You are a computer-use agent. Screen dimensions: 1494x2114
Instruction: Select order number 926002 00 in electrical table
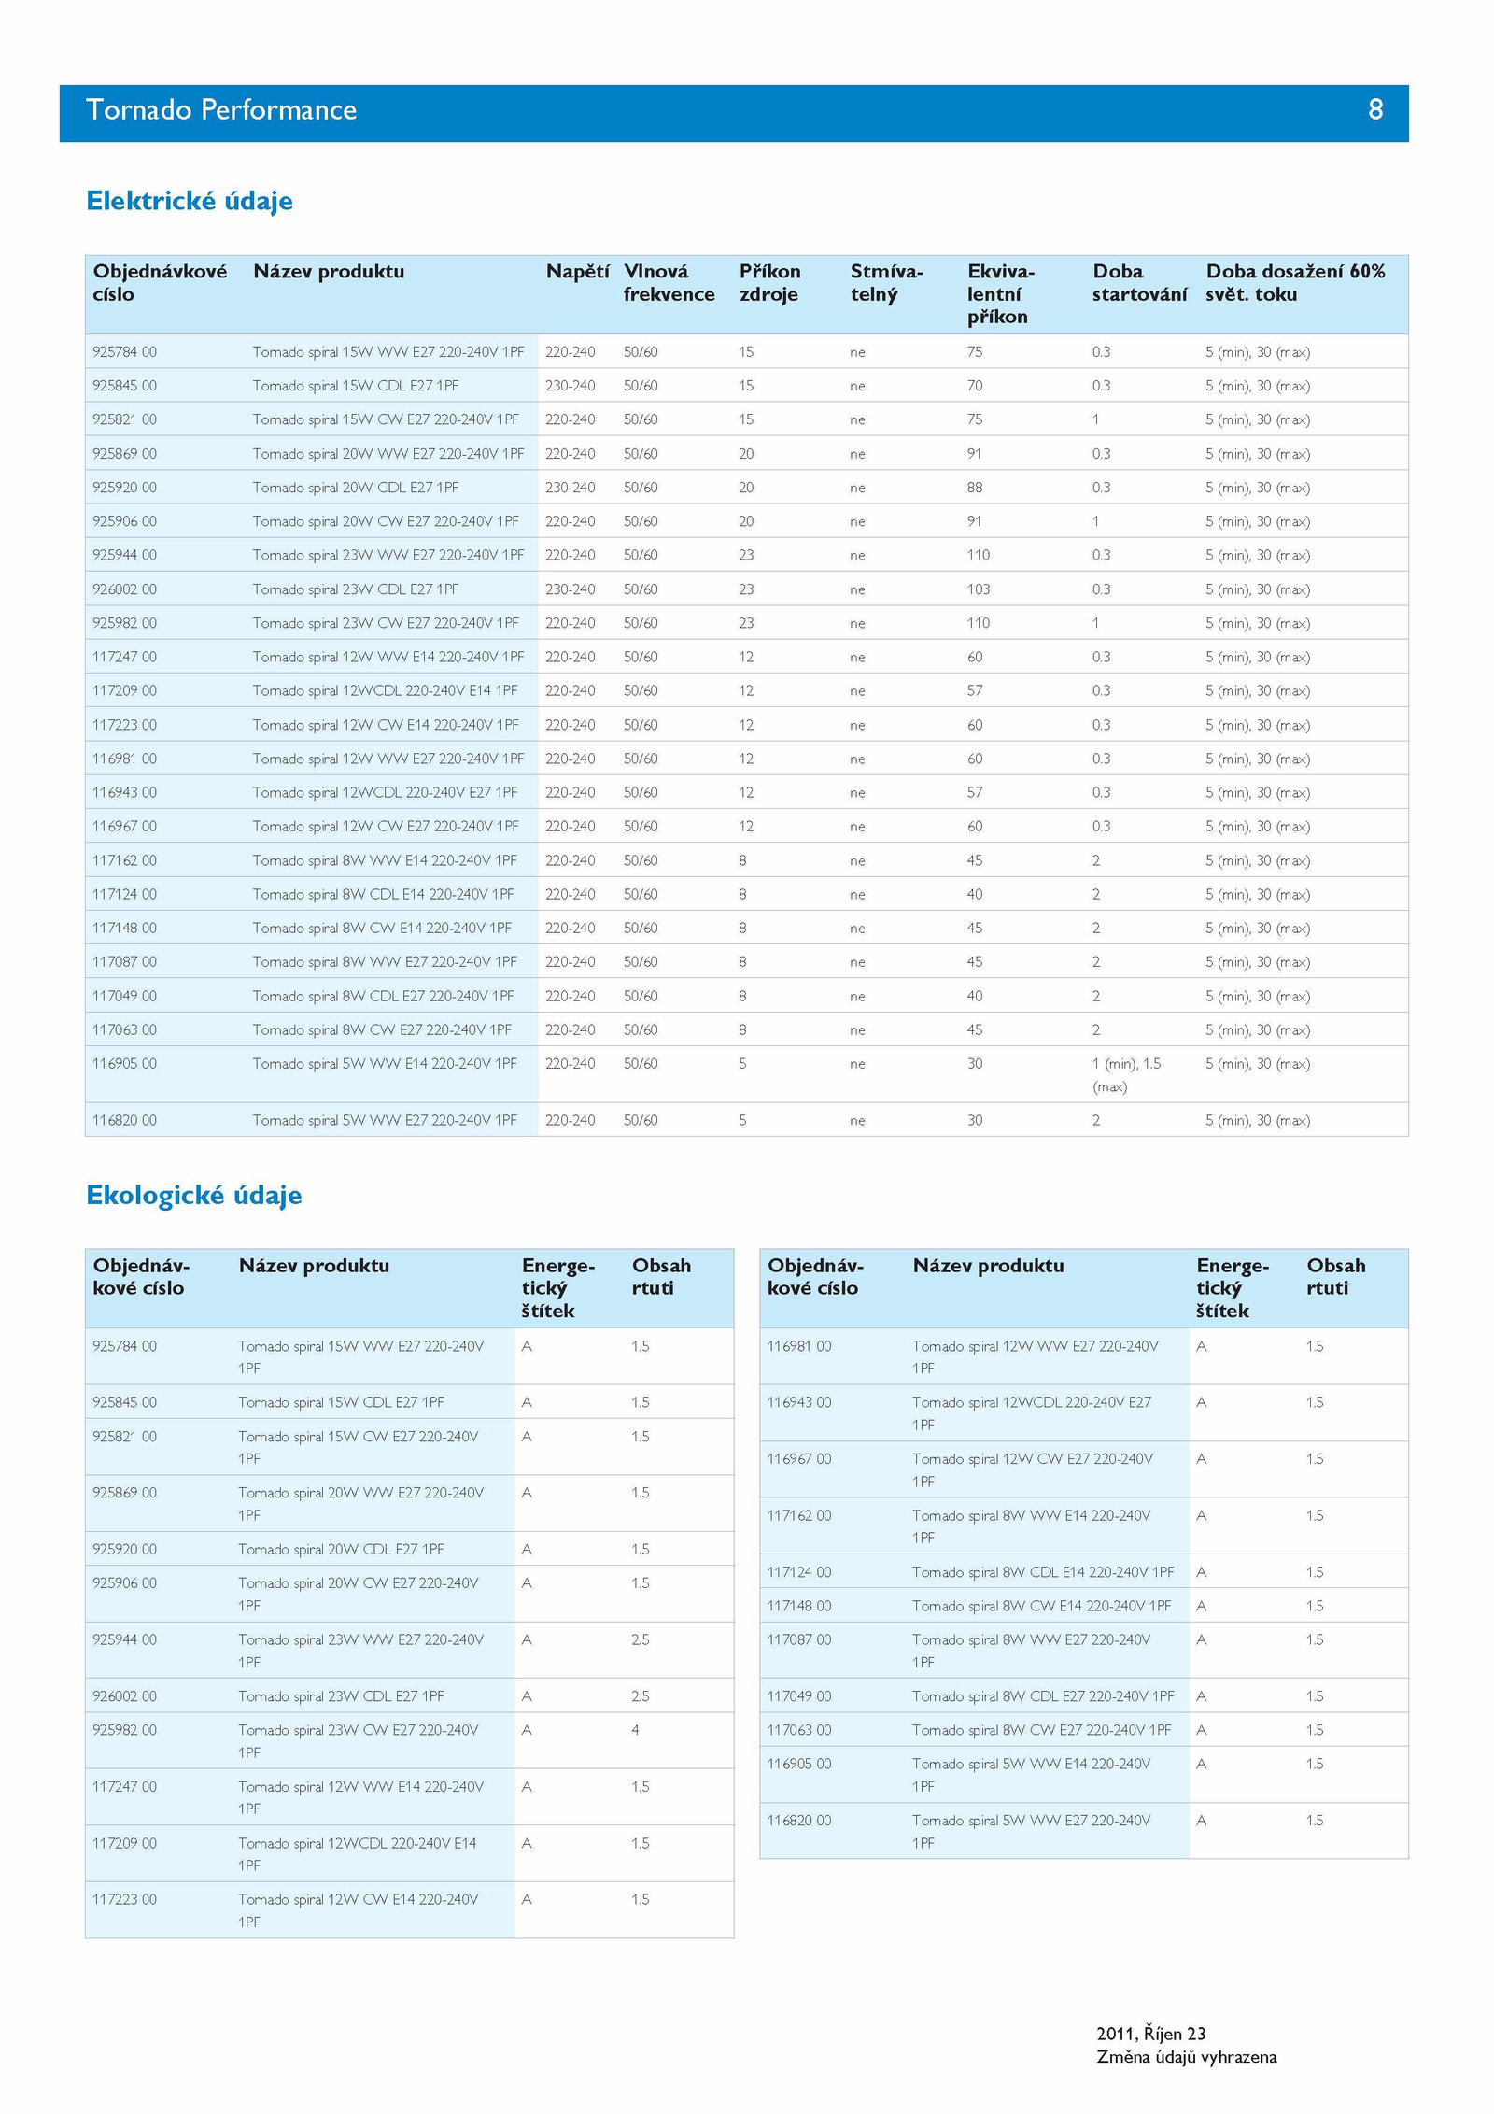[x=124, y=589]
